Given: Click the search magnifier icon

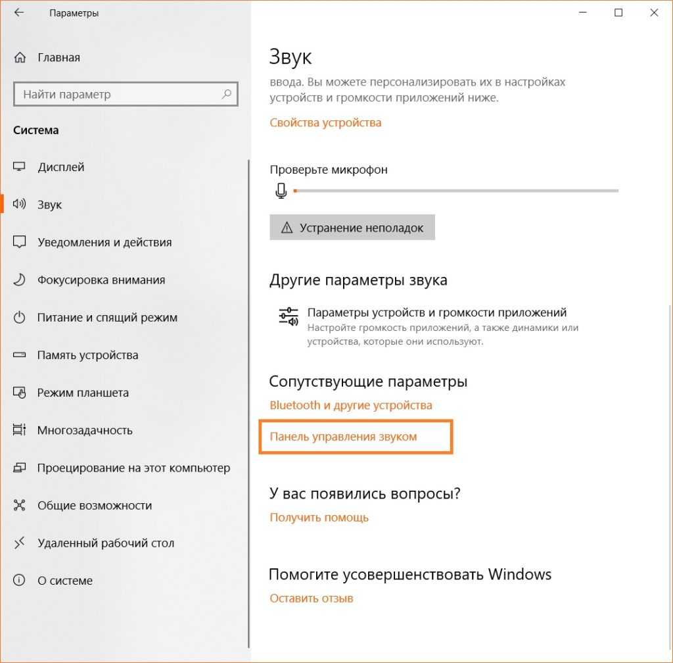Looking at the screenshot, I should (226, 94).
